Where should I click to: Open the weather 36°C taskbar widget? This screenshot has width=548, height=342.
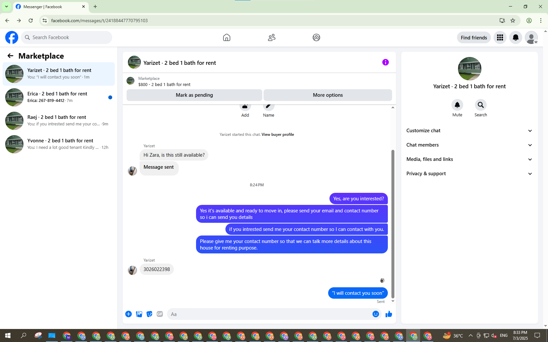click(453, 335)
